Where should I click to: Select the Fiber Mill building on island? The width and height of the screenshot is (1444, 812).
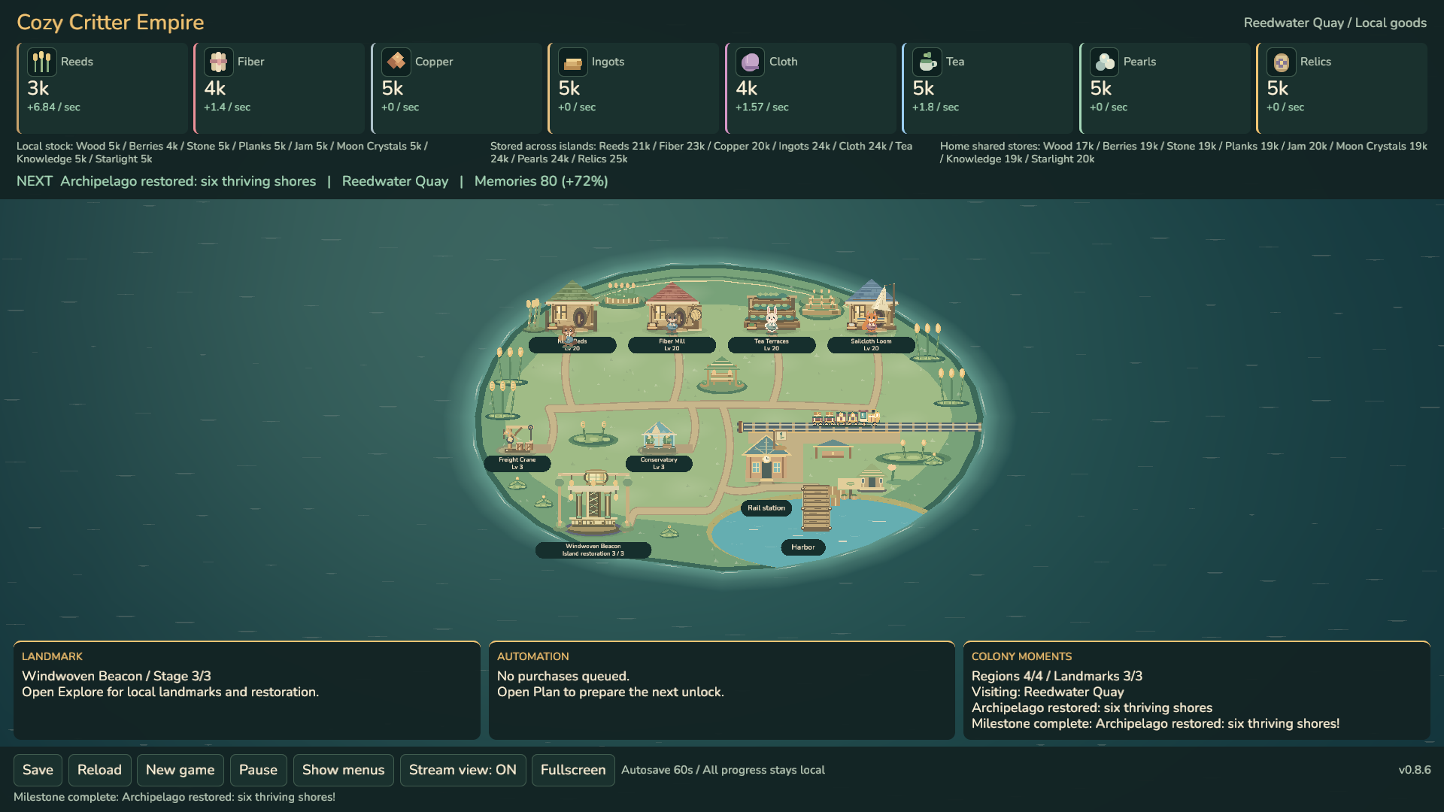673,307
